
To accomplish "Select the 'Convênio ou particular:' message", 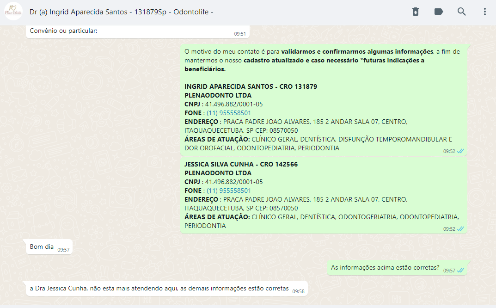I will tap(138, 31).
